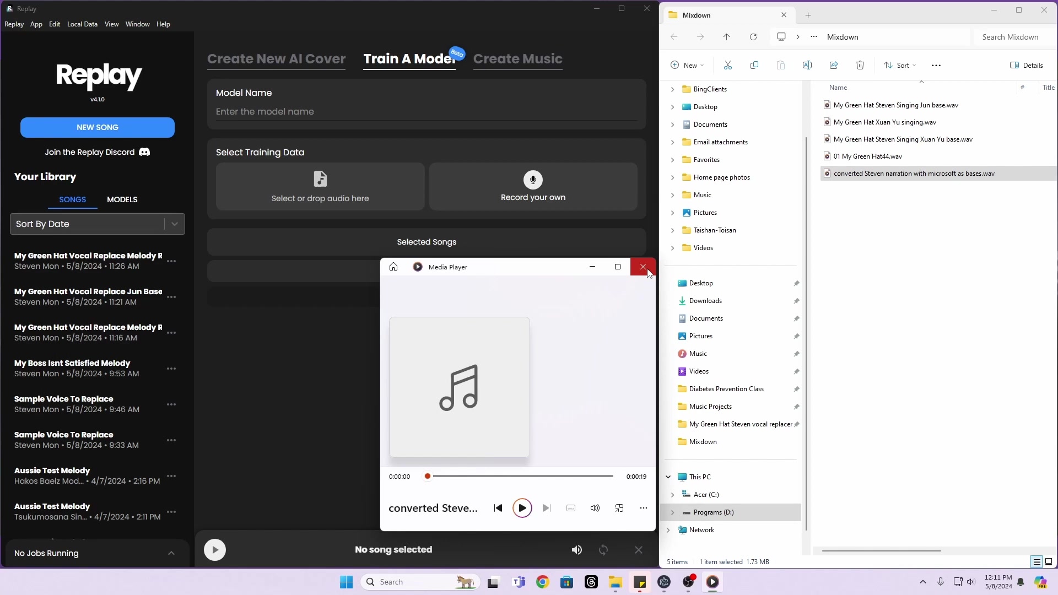Click the Media Player seek bar
This screenshot has width=1058, height=595.
point(520,476)
